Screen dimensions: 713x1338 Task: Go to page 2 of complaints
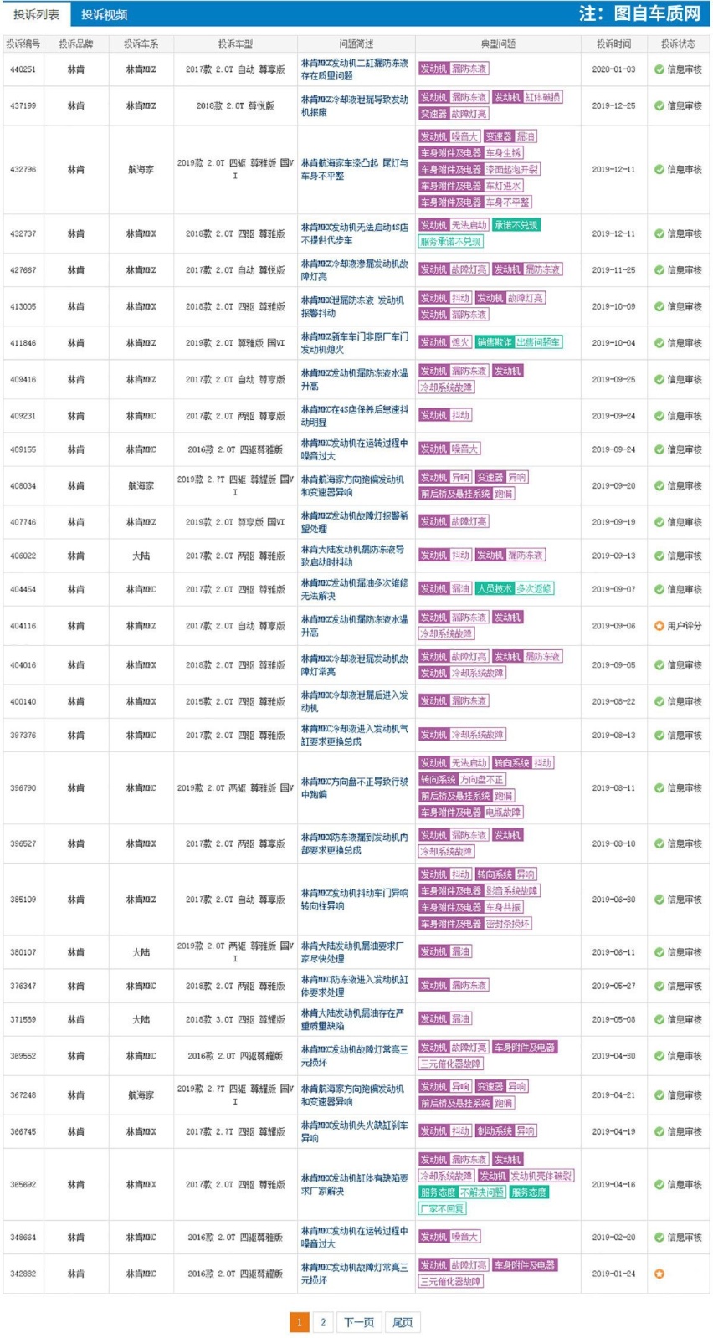pyautogui.click(x=323, y=1322)
